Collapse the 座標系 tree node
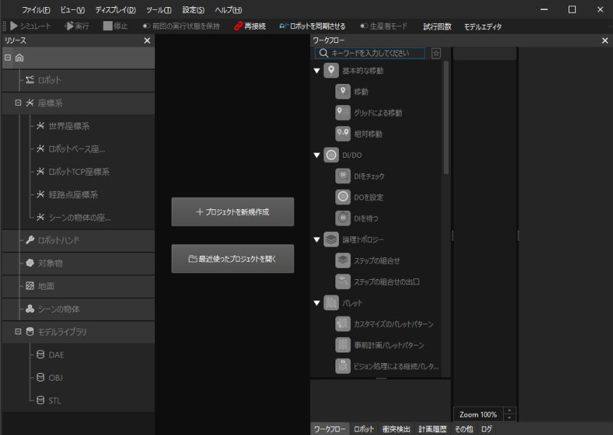The height and width of the screenshot is (435, 613). [x=18, y=103]
